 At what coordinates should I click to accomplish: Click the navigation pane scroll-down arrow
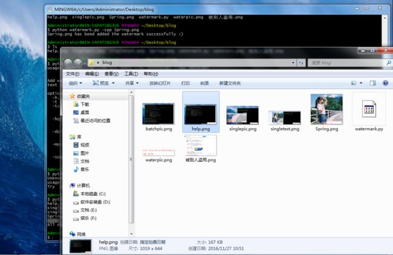pyautogui.click(x=131, y=234)
